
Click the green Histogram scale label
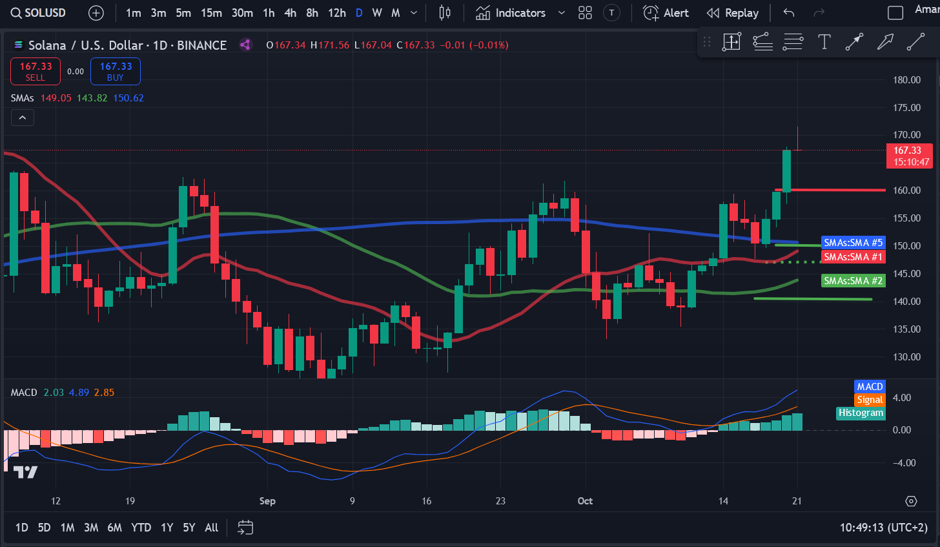coord(861,413)
